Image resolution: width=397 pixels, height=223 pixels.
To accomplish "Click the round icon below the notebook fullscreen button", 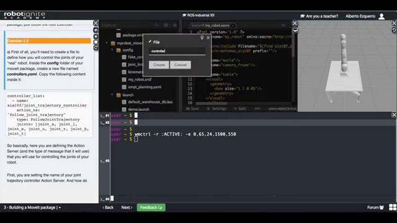I will pyautogui.click(x=96, y=30).
